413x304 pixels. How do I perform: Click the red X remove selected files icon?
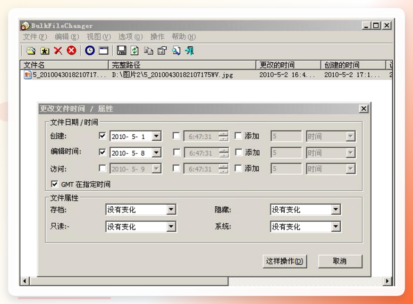pos(58,51)
